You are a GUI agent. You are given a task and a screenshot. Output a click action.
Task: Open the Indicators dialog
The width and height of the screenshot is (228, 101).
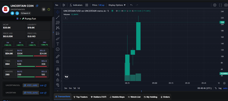(76, 5)
